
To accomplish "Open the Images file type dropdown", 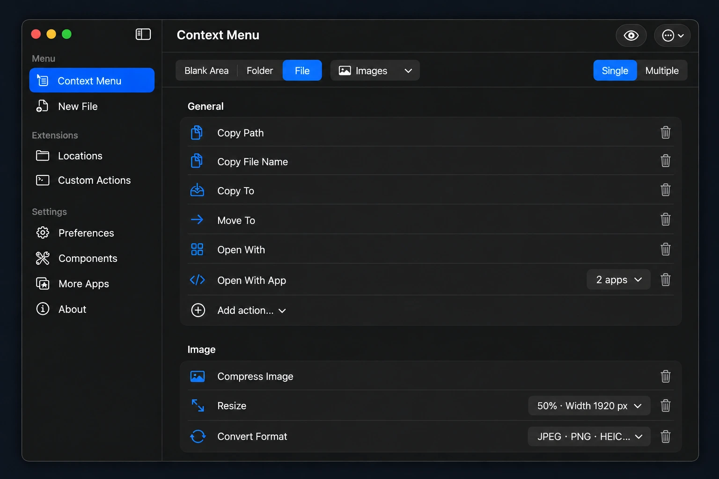I will [x=375, y=71].
